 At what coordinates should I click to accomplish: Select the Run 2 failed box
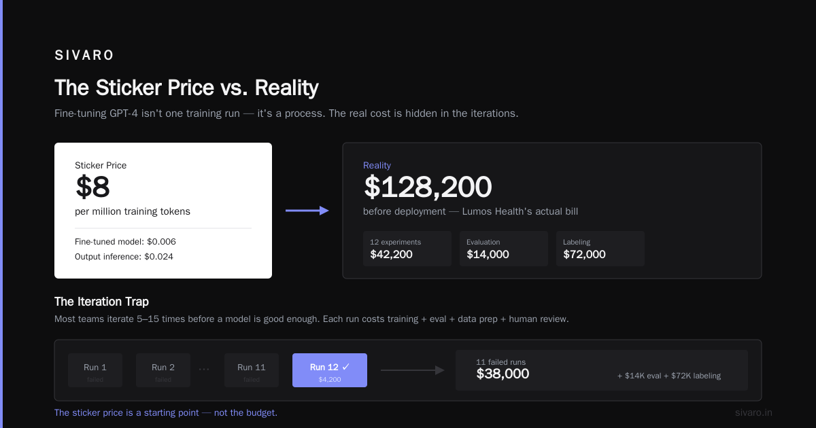point(163,370)
